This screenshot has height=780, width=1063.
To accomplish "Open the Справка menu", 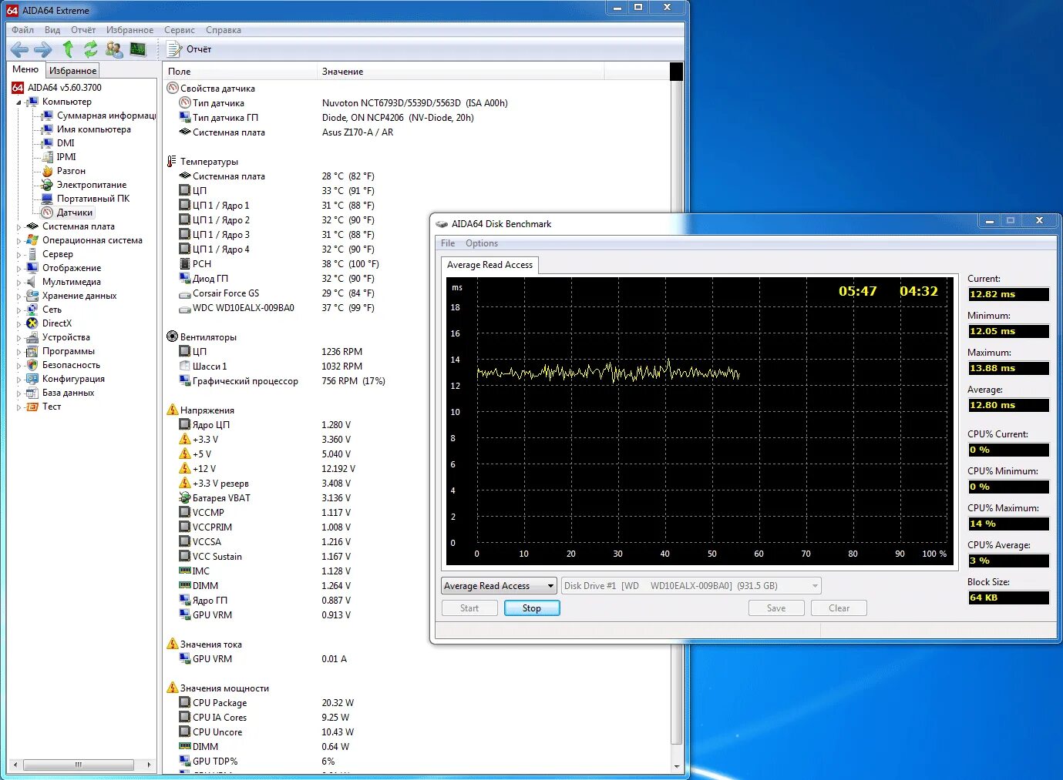I will coord(224,30).
